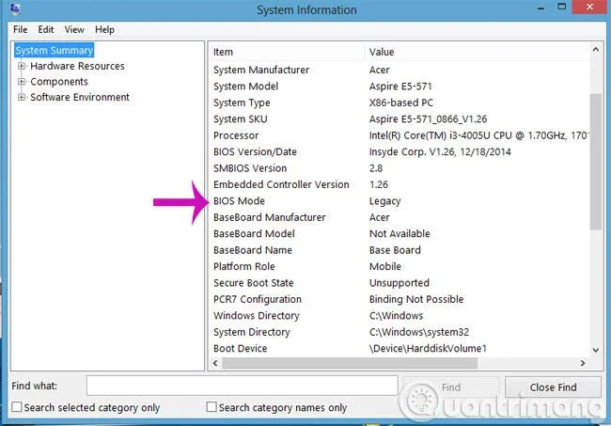Enable Search selected category only checkbox

tap(17, 407)
